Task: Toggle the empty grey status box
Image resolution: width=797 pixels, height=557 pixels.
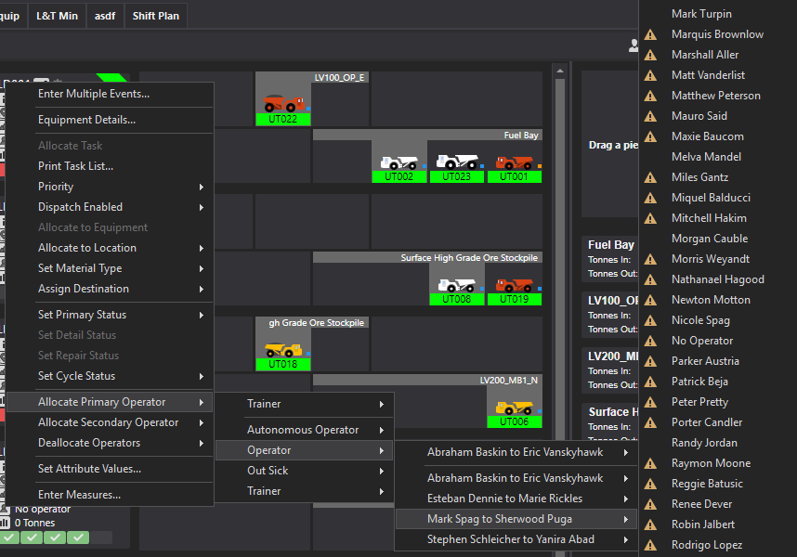Action: 100,538
